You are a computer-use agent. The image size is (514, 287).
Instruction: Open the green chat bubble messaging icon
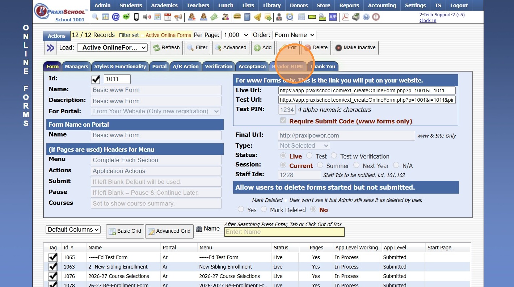[x=126, y=17]
